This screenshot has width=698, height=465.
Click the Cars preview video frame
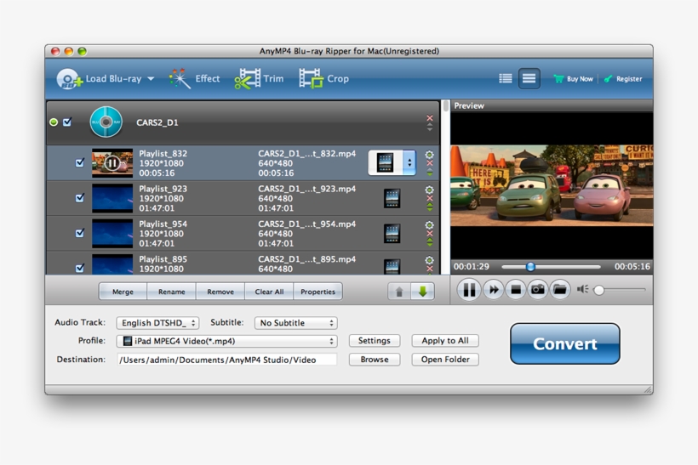point(552,185)
